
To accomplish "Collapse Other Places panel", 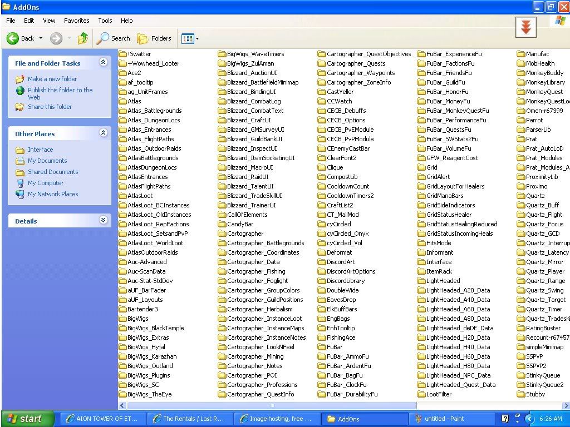I will (x=103, y=132).
